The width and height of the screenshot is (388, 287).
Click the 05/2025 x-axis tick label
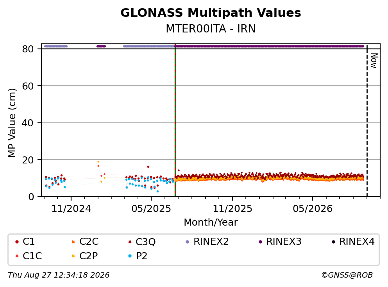click(151, 209)
